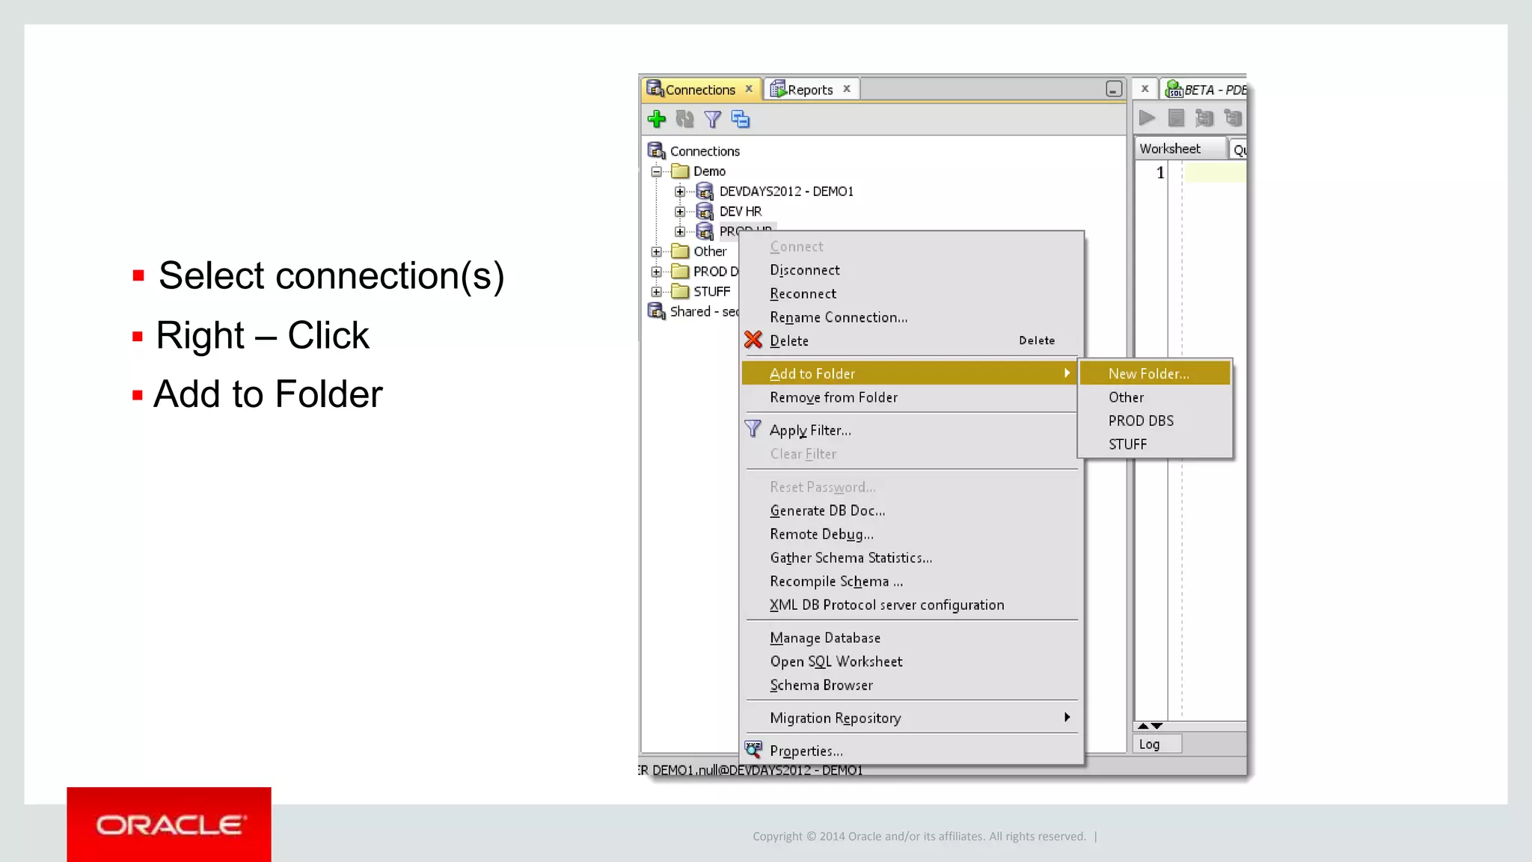This screenshot has width=1532, height=862.
Task: Click the Shared connections node icon
Action: pyautogui.click(x=656, y=311)
